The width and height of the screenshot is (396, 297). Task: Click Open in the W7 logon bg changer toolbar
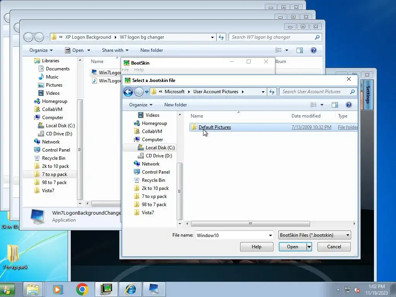tap(78, 50)
